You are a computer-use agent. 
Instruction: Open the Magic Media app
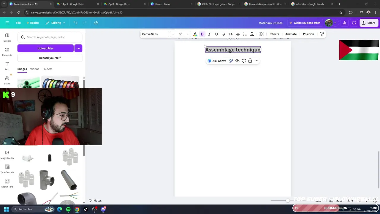click(x=7, y=155)
